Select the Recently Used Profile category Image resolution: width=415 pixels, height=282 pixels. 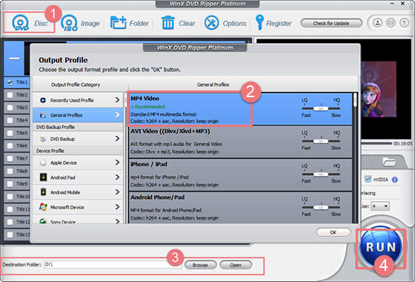(78, 100)
